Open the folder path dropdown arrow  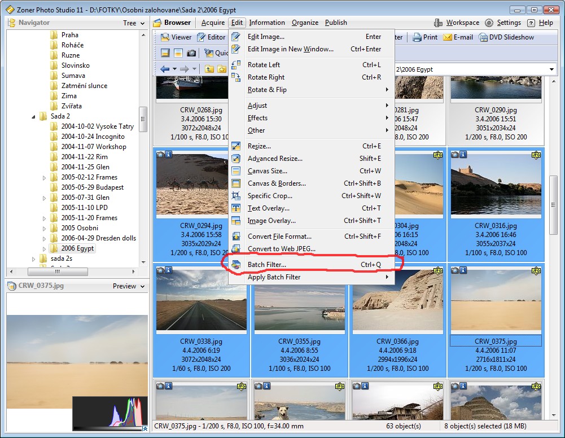[551, 69]
